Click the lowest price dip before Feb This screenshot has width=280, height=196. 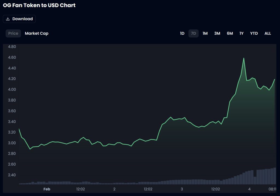click(x=30, y=149)
